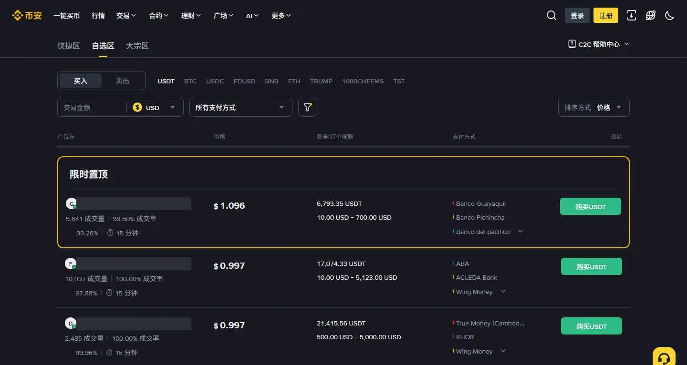
Task: Click the 限时置顶 heading
Action: click(89, 174)
